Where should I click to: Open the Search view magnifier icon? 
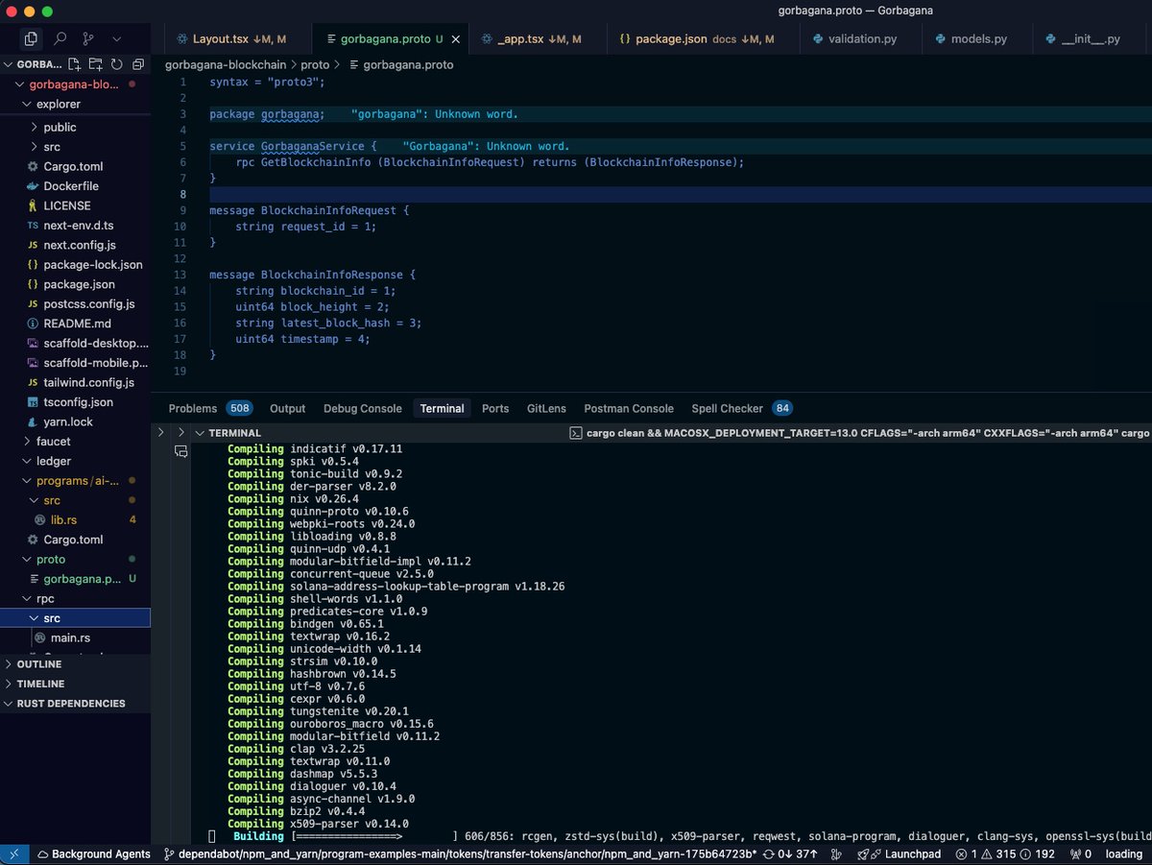coord(60,39)
